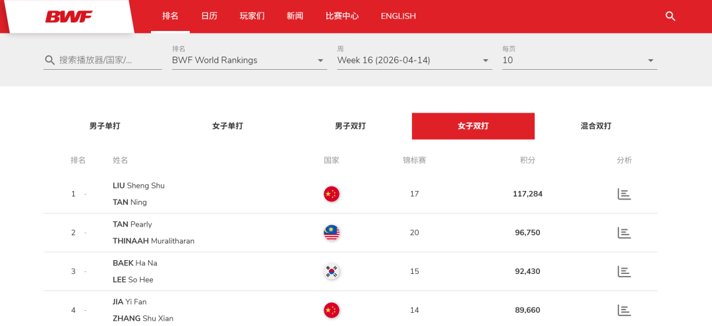Open analysis chart for Baek Ha Na pair
The height and width of the screenshot is (326, 712).
[x=624, y=271]
